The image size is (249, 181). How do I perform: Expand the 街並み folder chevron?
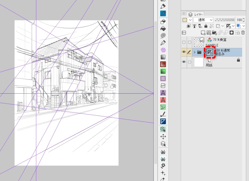194,52
